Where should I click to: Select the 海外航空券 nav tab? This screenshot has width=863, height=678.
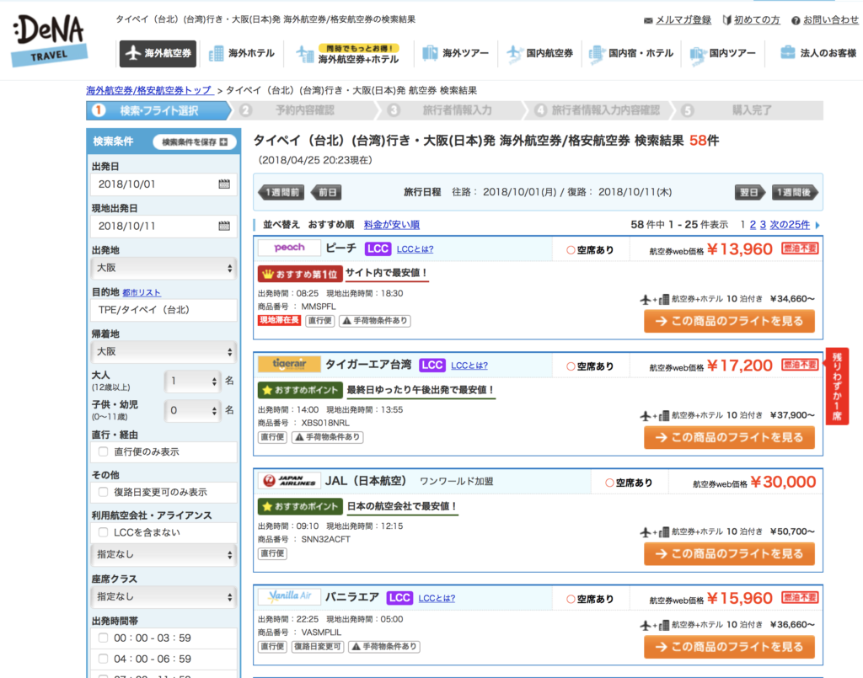(158, 53)
